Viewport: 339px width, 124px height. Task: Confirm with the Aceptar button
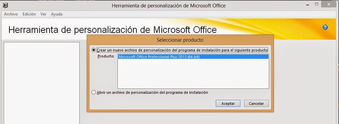click(x=228, y=104)
